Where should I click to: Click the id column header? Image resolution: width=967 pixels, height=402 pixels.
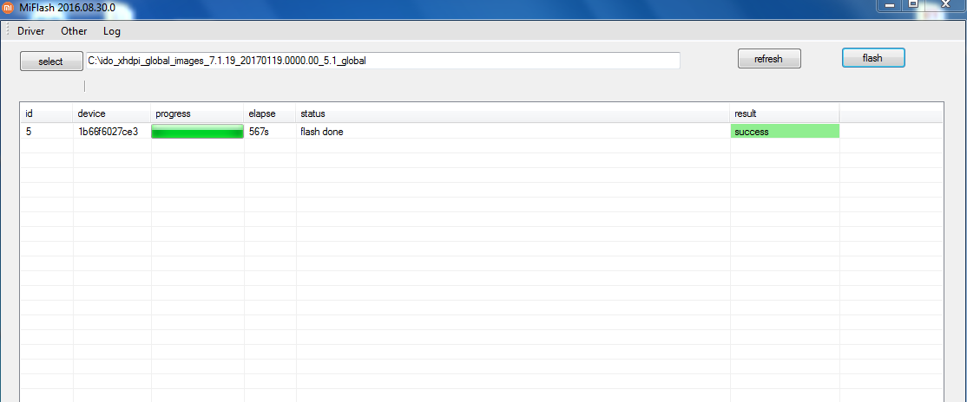[47, 113]
